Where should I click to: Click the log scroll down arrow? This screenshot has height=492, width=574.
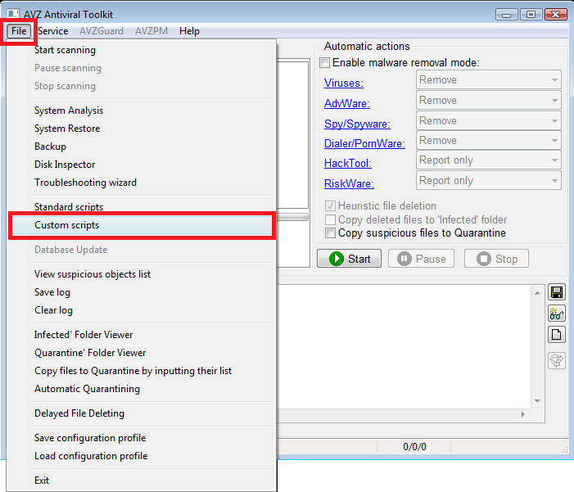pos(537,401)
